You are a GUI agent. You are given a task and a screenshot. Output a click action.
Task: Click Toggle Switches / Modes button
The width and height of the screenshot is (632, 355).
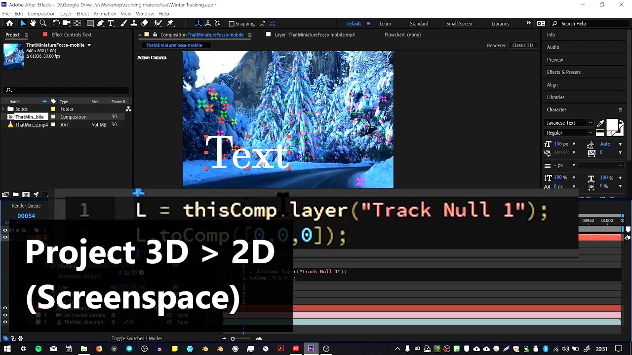pyautogui.click(x=137, y=338)
